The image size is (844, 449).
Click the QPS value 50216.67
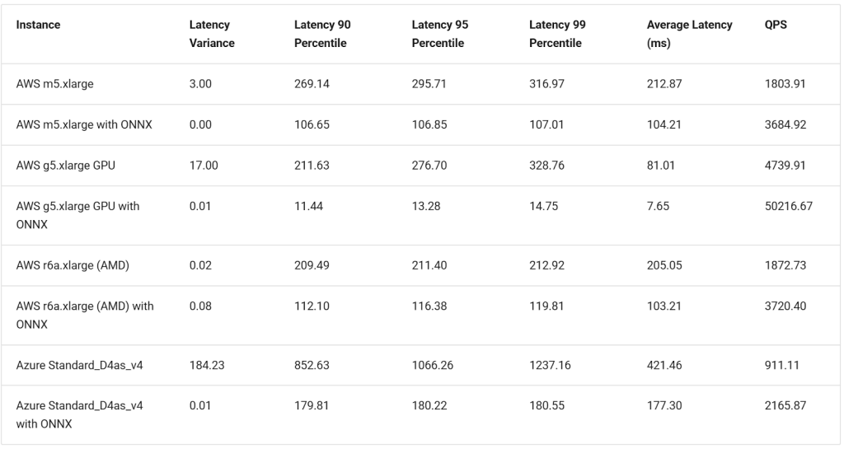point(788,206)
